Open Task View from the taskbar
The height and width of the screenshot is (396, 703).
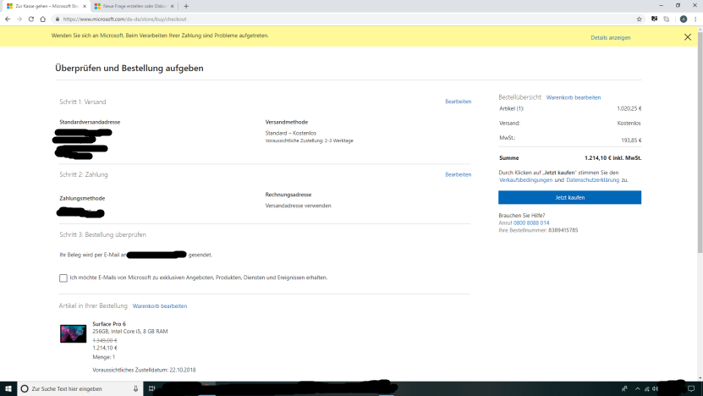152,389
